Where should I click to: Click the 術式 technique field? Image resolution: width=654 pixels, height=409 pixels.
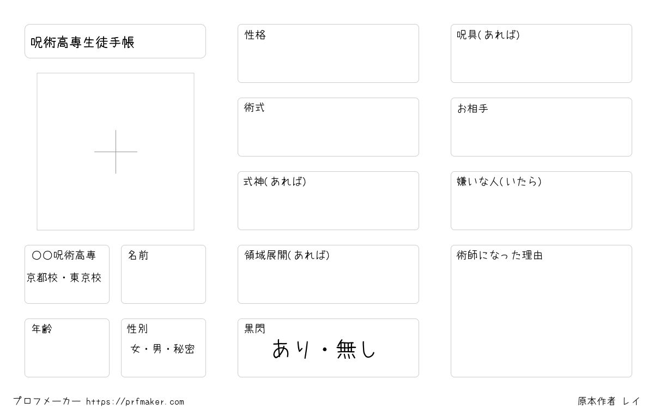coord(328,127)
